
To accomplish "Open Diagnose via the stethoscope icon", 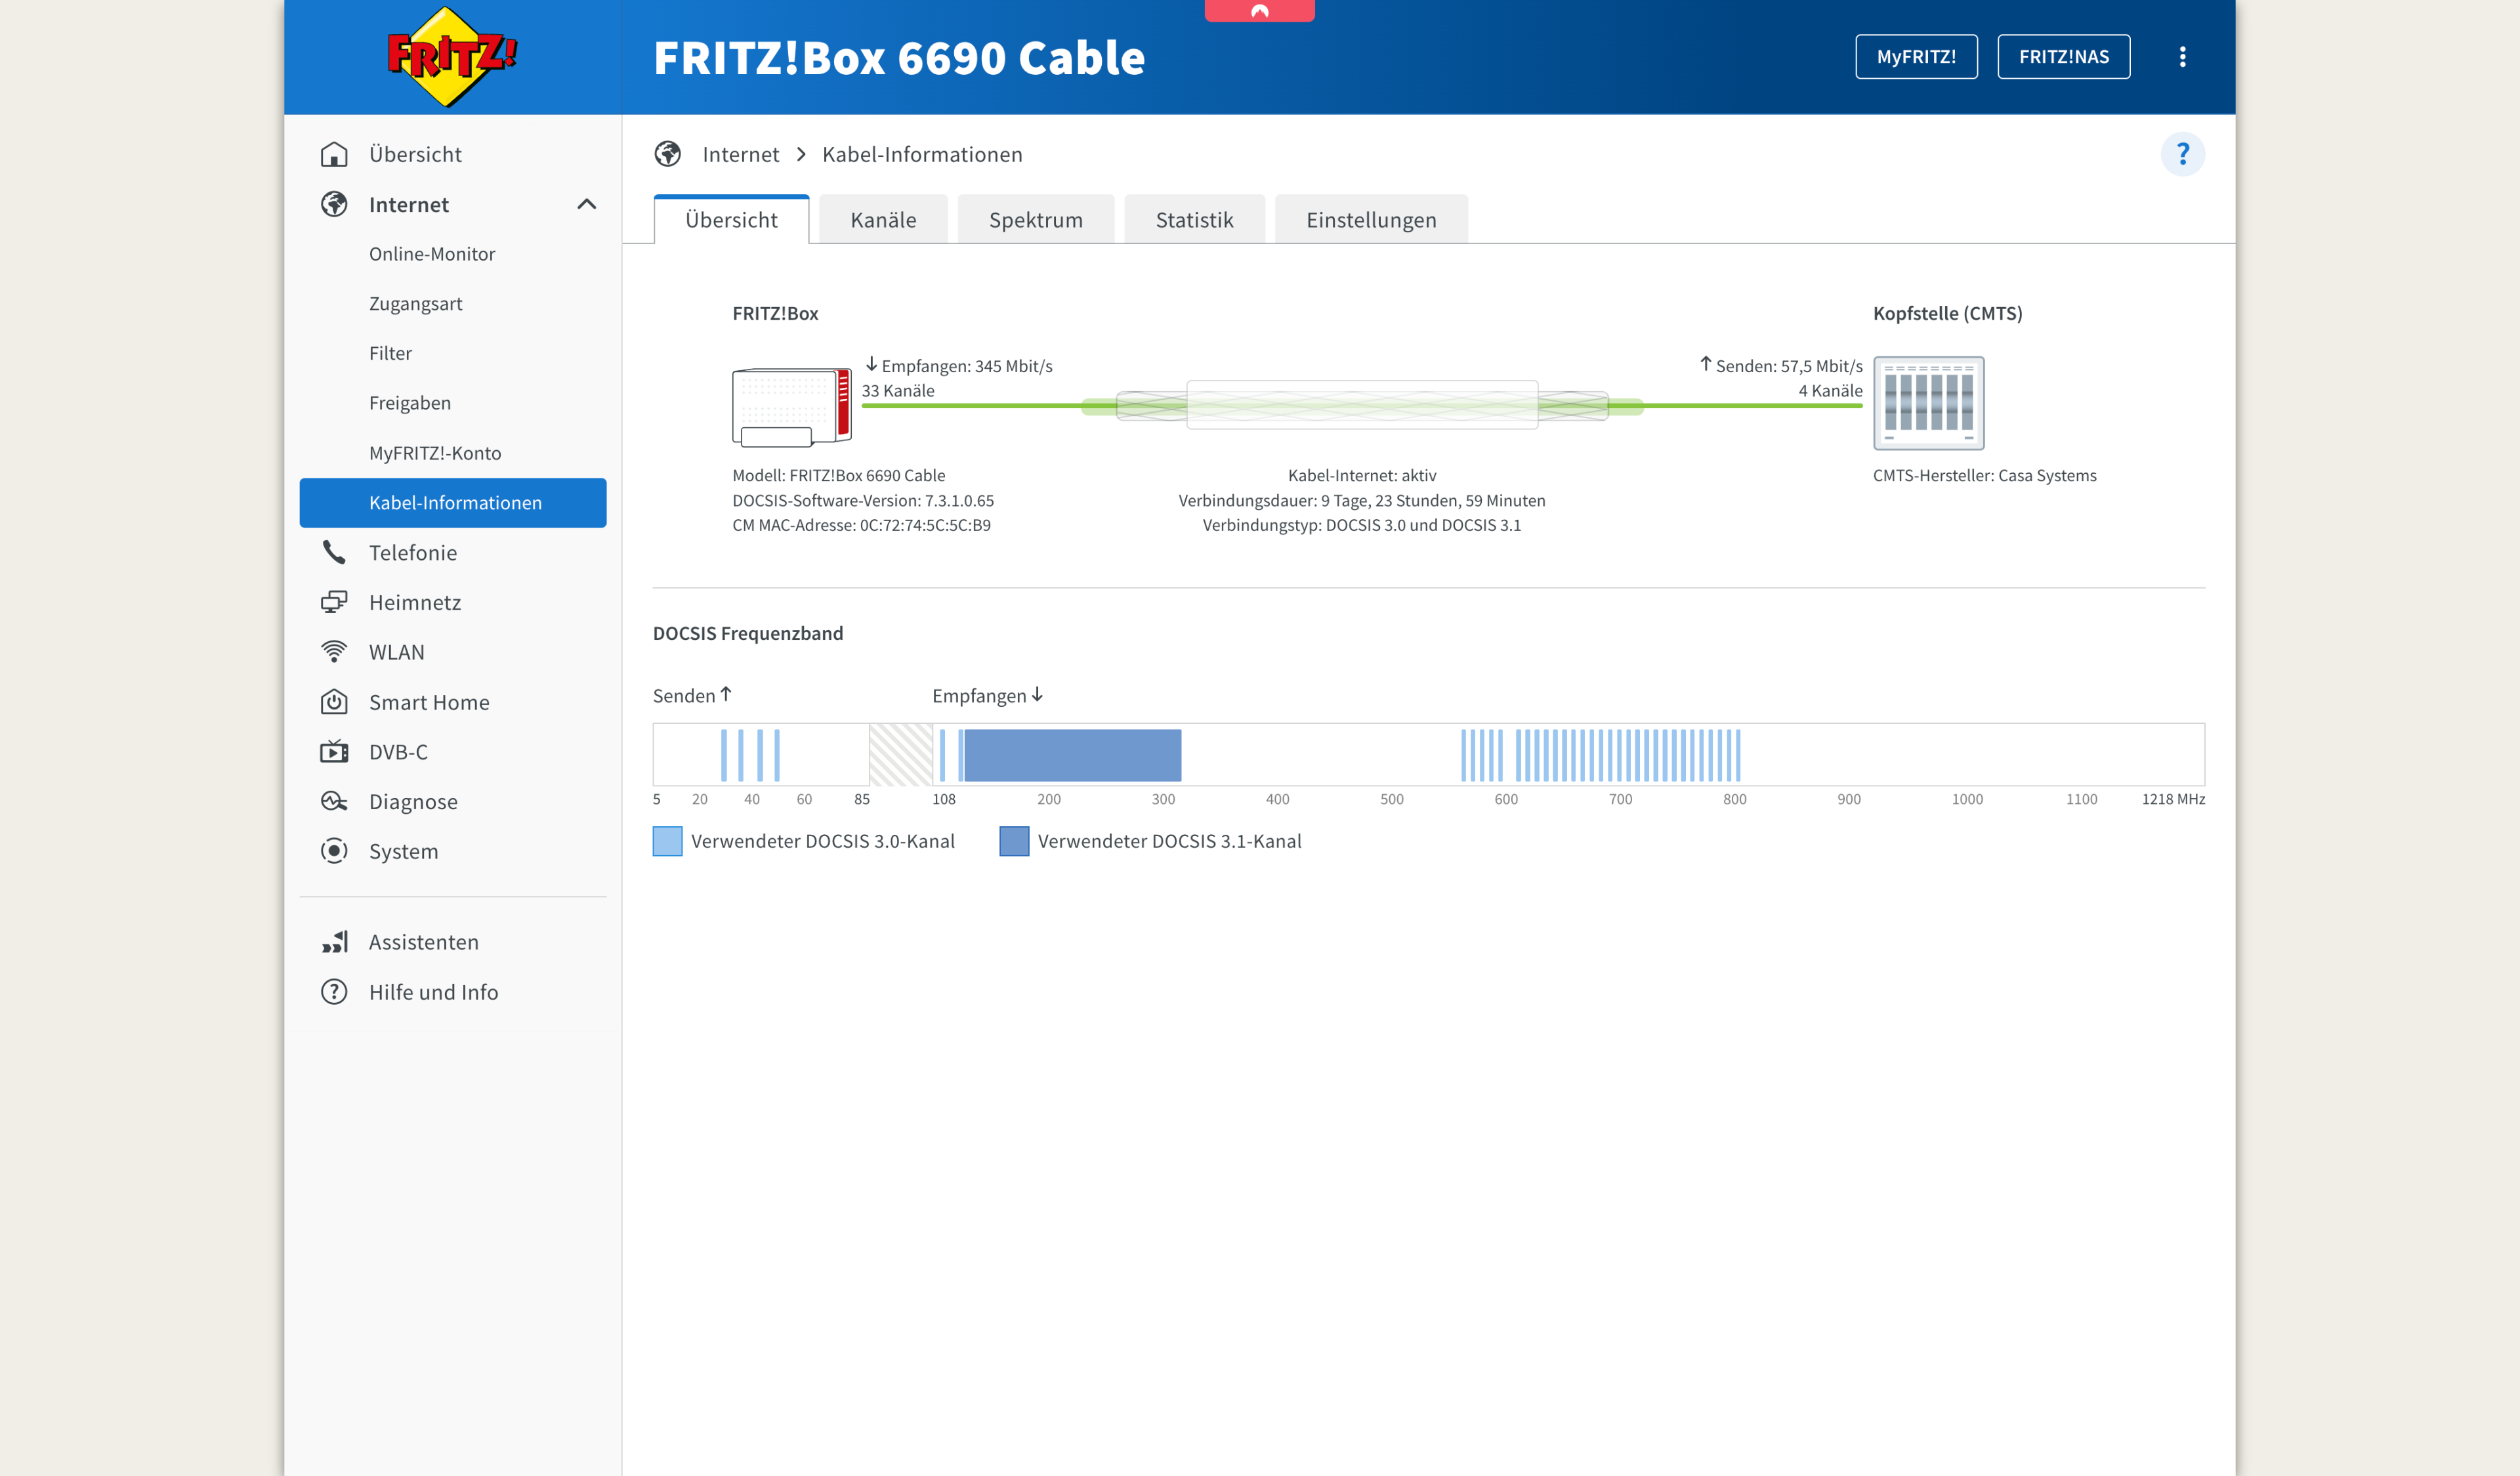I will coord(334,801).
